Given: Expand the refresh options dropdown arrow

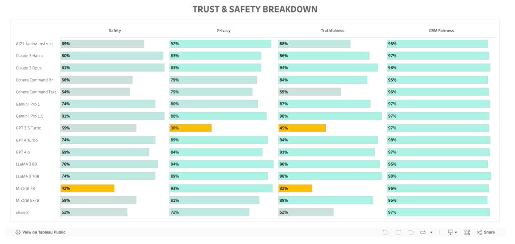Looking at the screenshot, I should click(x=431, y=232).
